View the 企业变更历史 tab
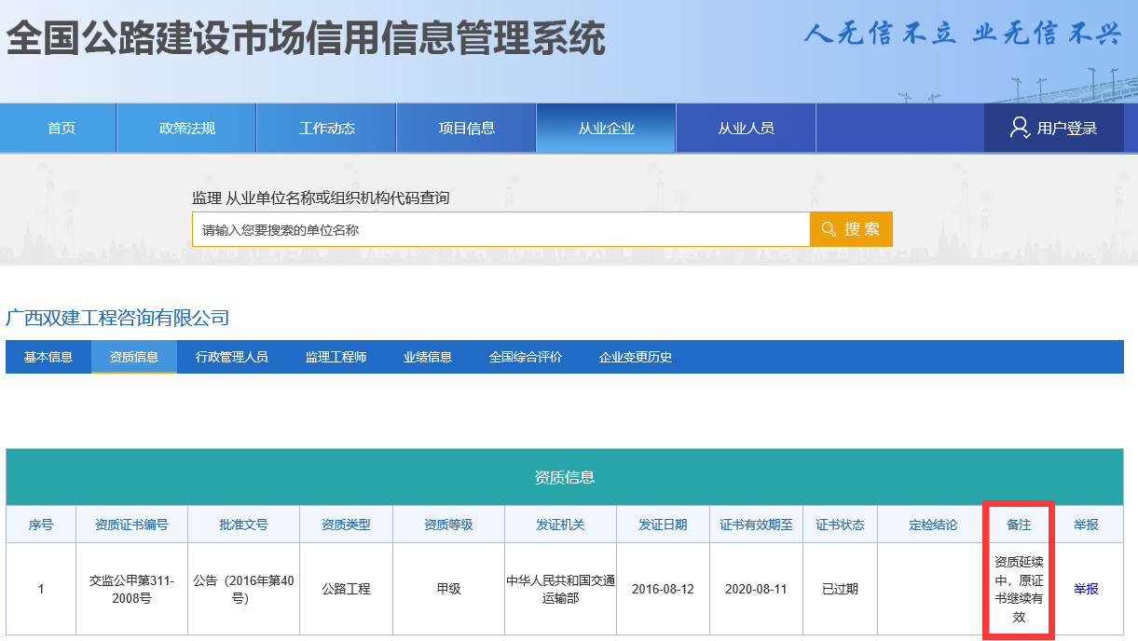The height and width of the screenshot is (641, 1138). point(636,357)
